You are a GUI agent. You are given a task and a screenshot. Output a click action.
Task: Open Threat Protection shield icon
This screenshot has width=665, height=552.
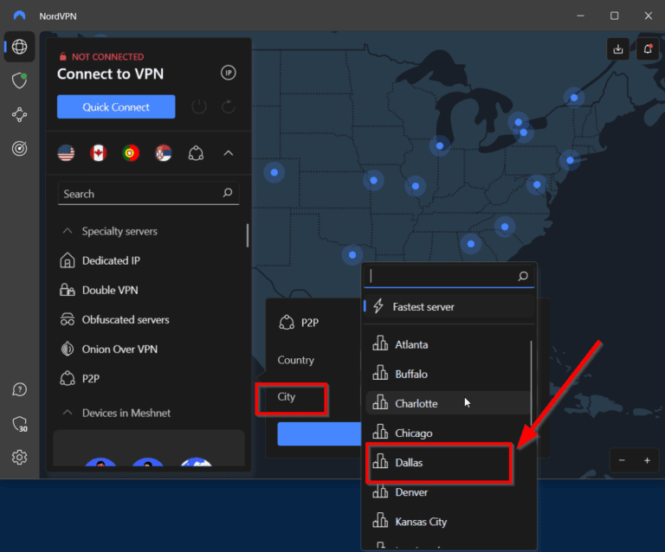tap(20, 80)
